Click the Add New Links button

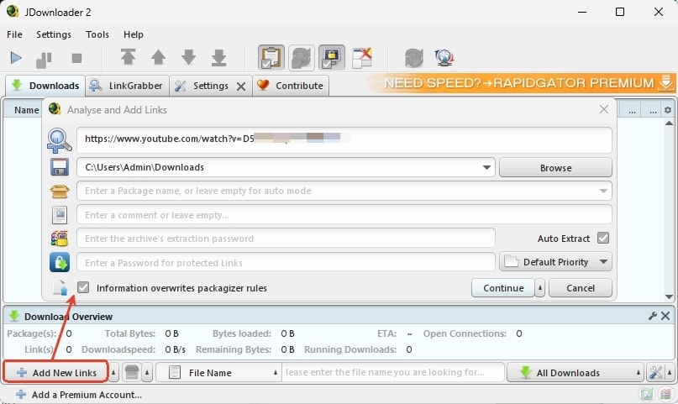pos(55,373)
